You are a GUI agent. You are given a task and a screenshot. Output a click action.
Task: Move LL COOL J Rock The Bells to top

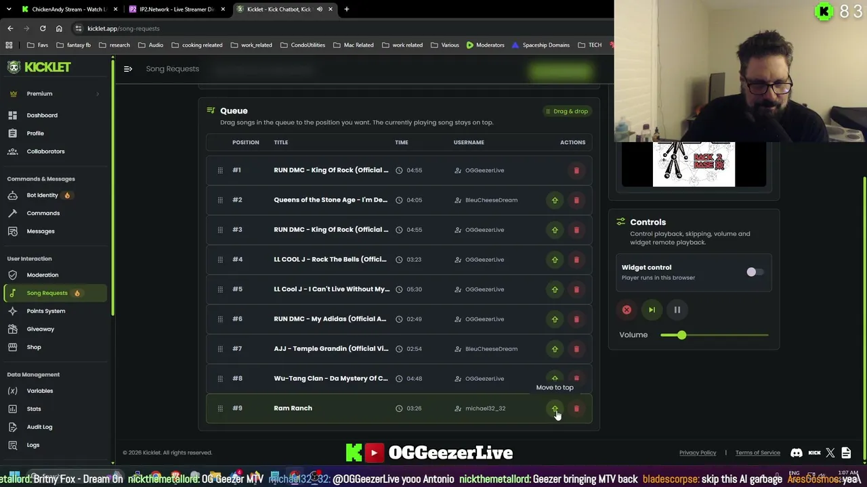(555, 260)
